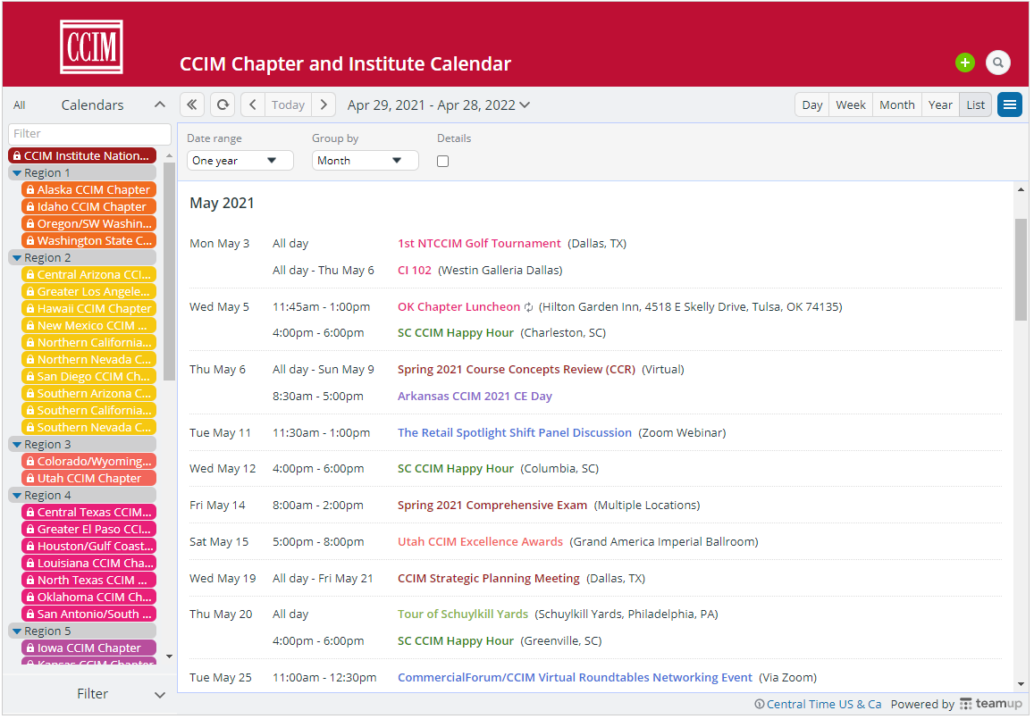Image resolution: width=1034 pixels, height=719 pixels.
Task: Go to next period with right arrow
Action: (324, 105)
